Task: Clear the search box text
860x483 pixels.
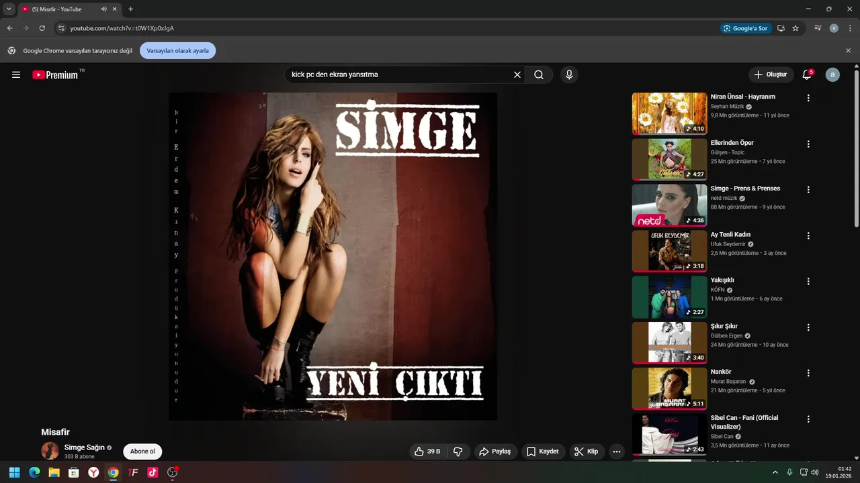Action: tap(517, 74)
